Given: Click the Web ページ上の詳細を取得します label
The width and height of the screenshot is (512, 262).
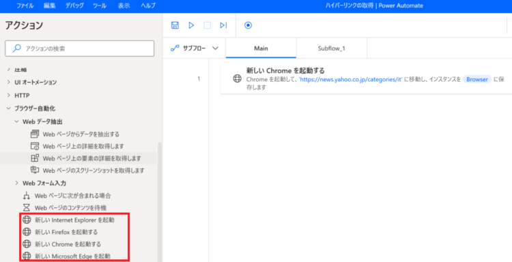Looking at the screenshot, I should click(83, 146).
